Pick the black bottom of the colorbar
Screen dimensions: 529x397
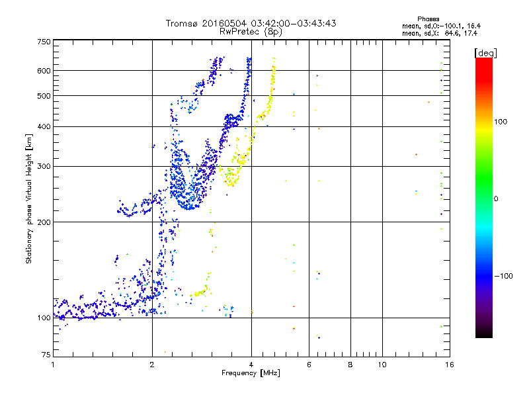[484, 333]
